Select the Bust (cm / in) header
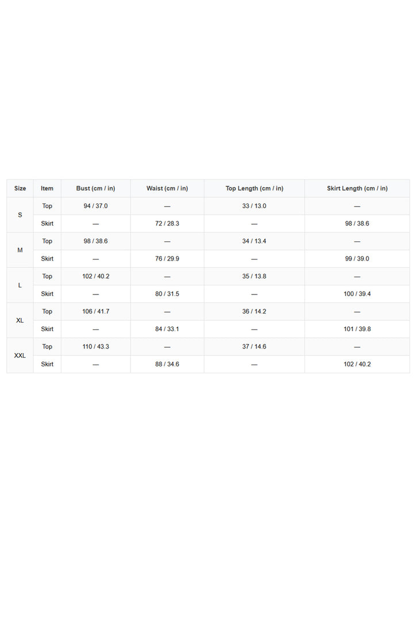 pos(95,189)
